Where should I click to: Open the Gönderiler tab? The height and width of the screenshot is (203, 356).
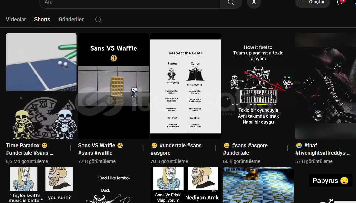point(71,20)
